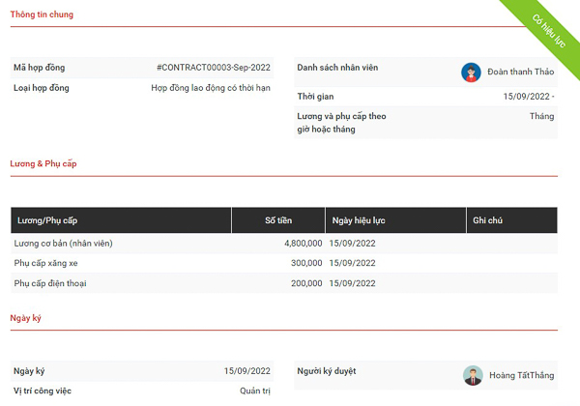Click the contract code #CONTRACT00003-Sep-2022
580x406 pixels.
coord(213,68)
